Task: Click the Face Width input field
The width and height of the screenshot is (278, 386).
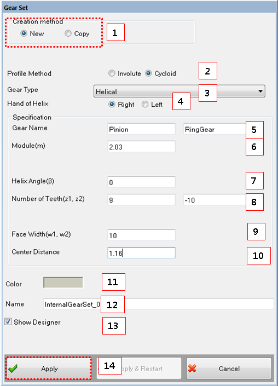Action: click(141, 235)
